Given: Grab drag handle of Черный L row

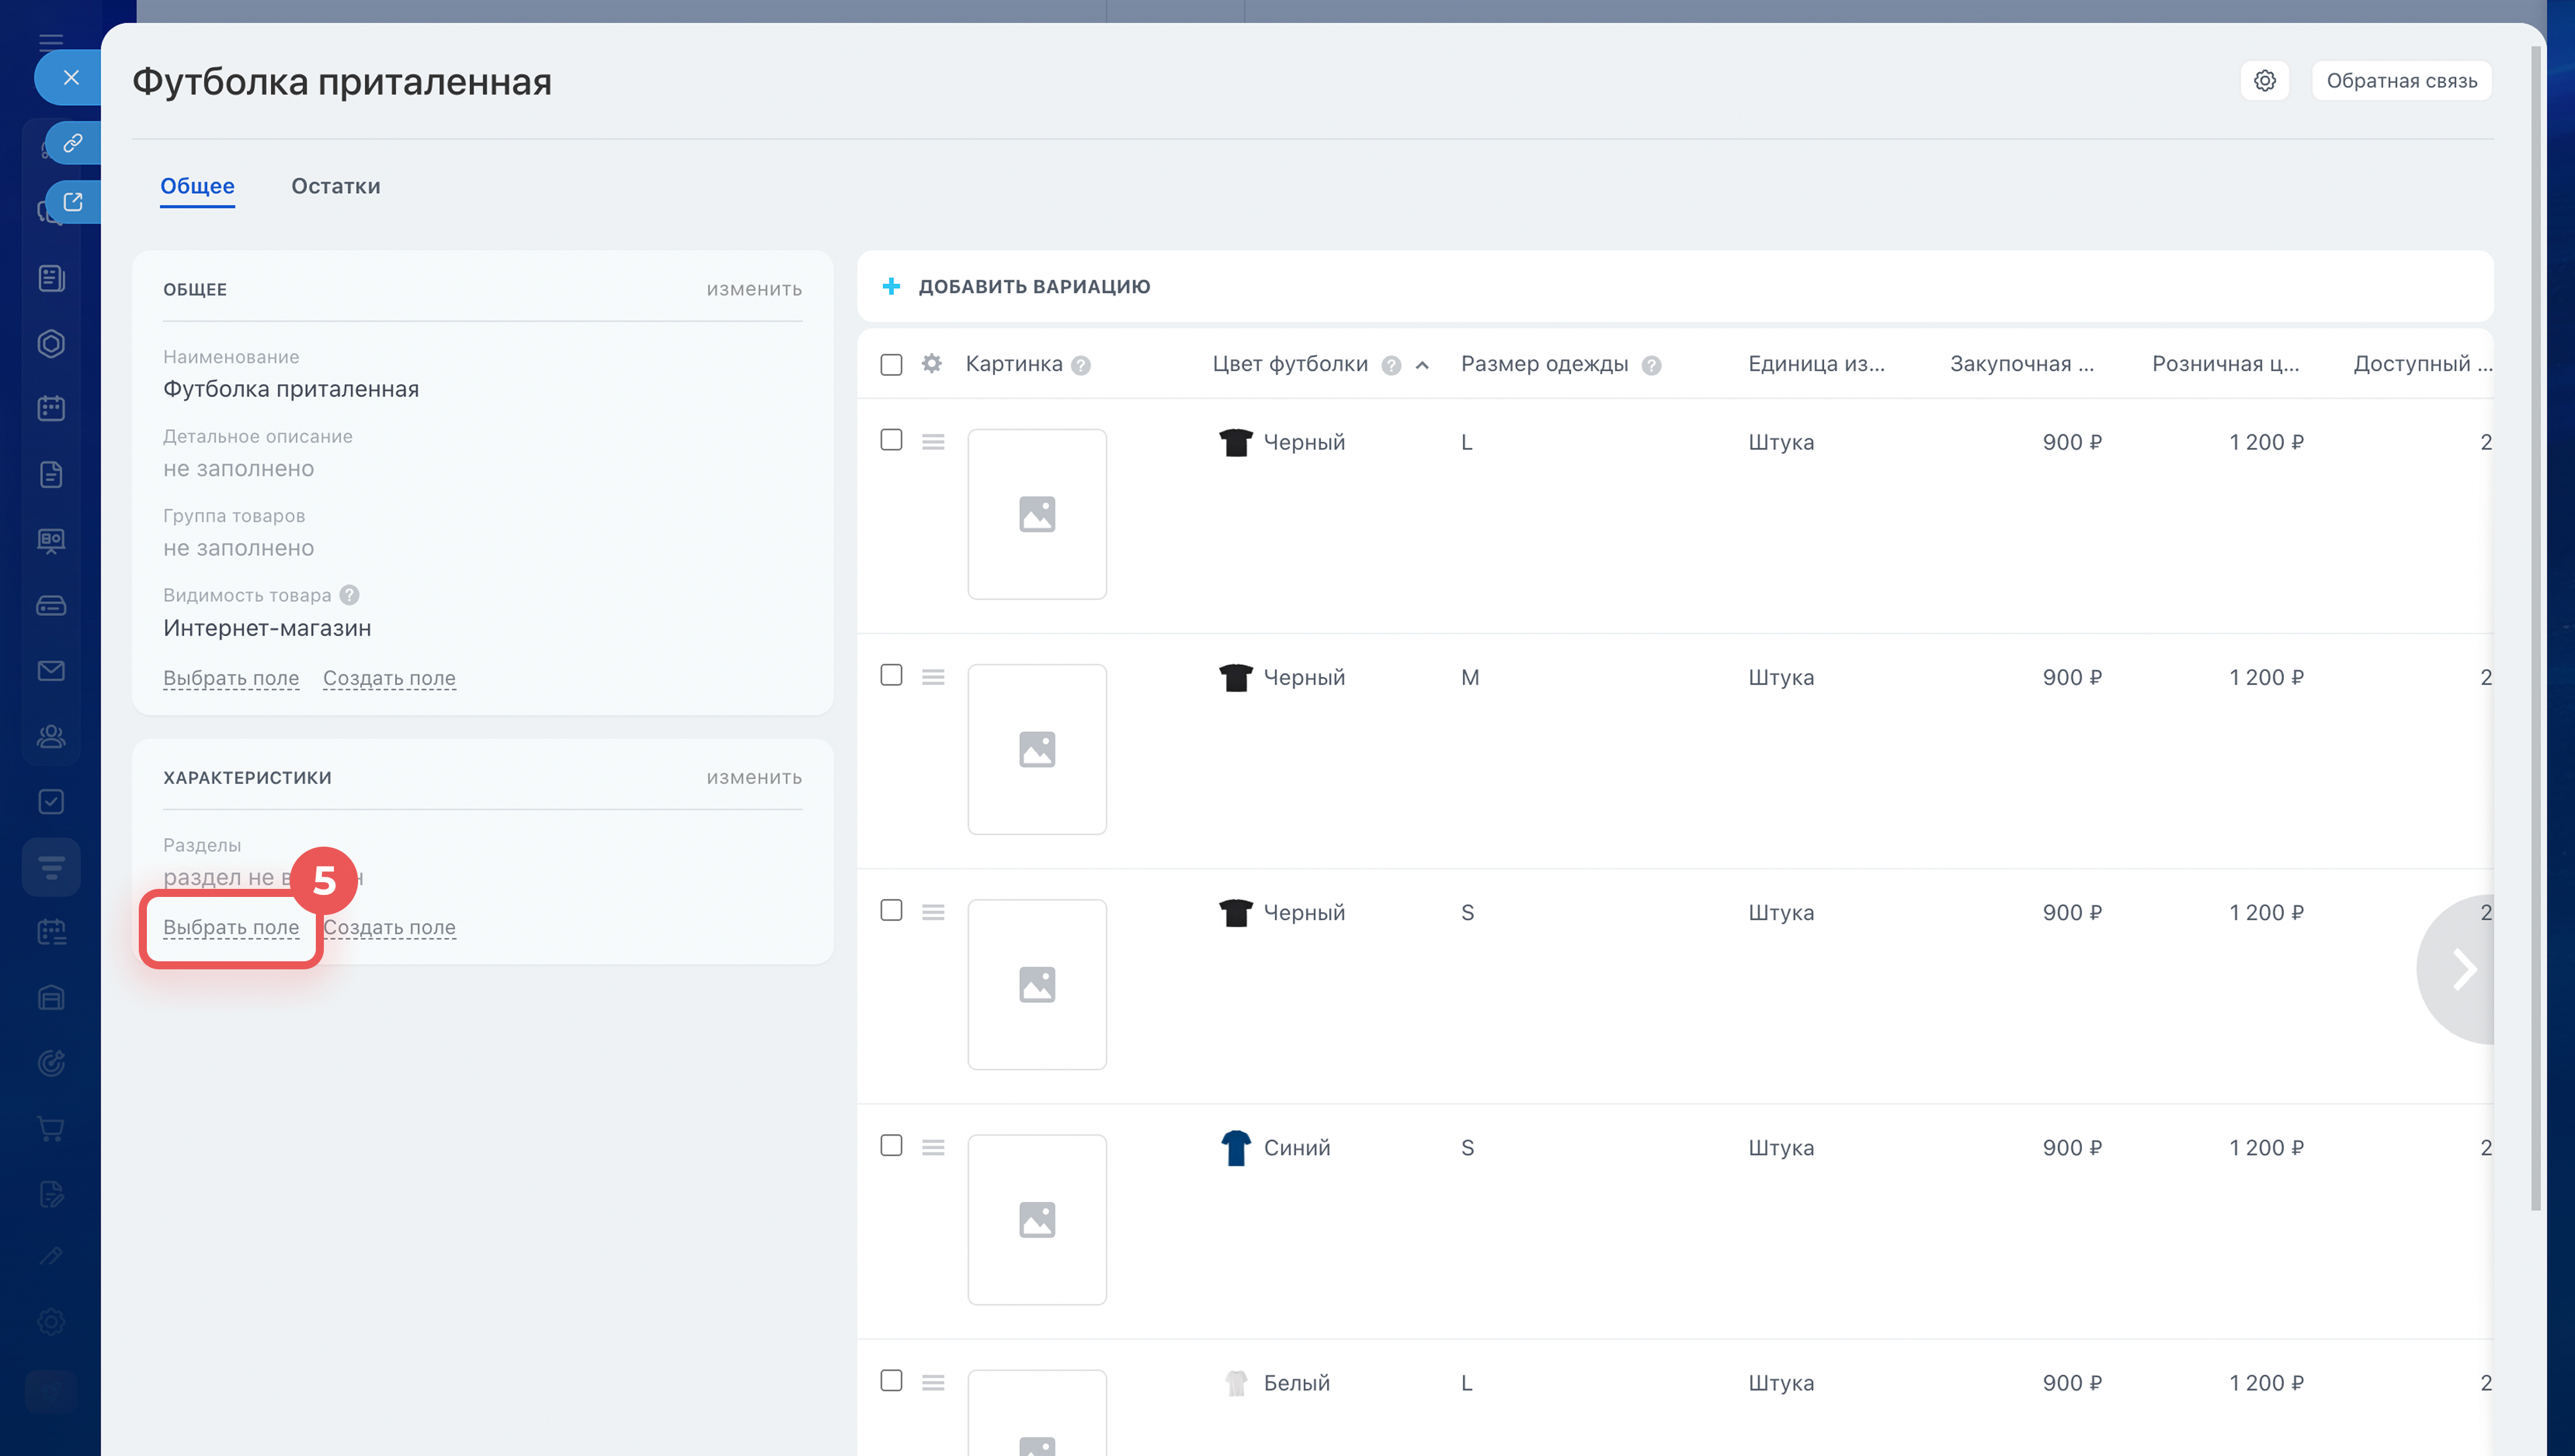Looking at the screenshot, I should tap(933, 442).
